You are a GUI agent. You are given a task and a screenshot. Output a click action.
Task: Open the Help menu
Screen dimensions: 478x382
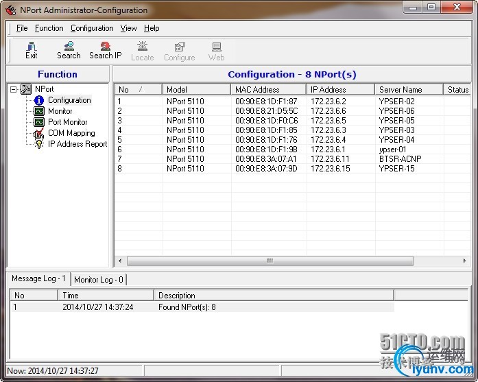point(152,28)
